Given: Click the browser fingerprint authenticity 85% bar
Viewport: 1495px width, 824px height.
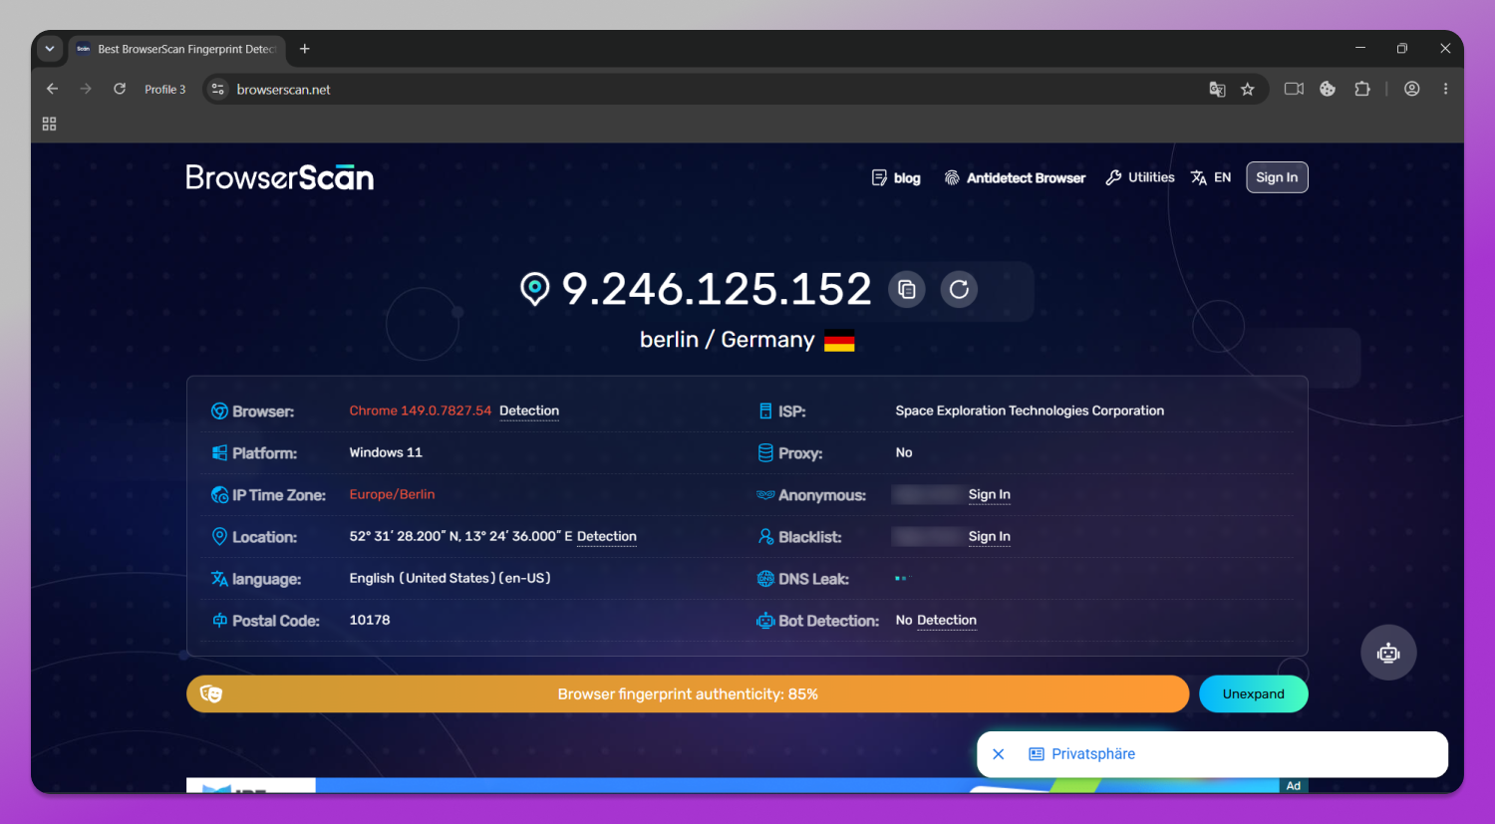Looking at the screenshot, I should point(688,694).
